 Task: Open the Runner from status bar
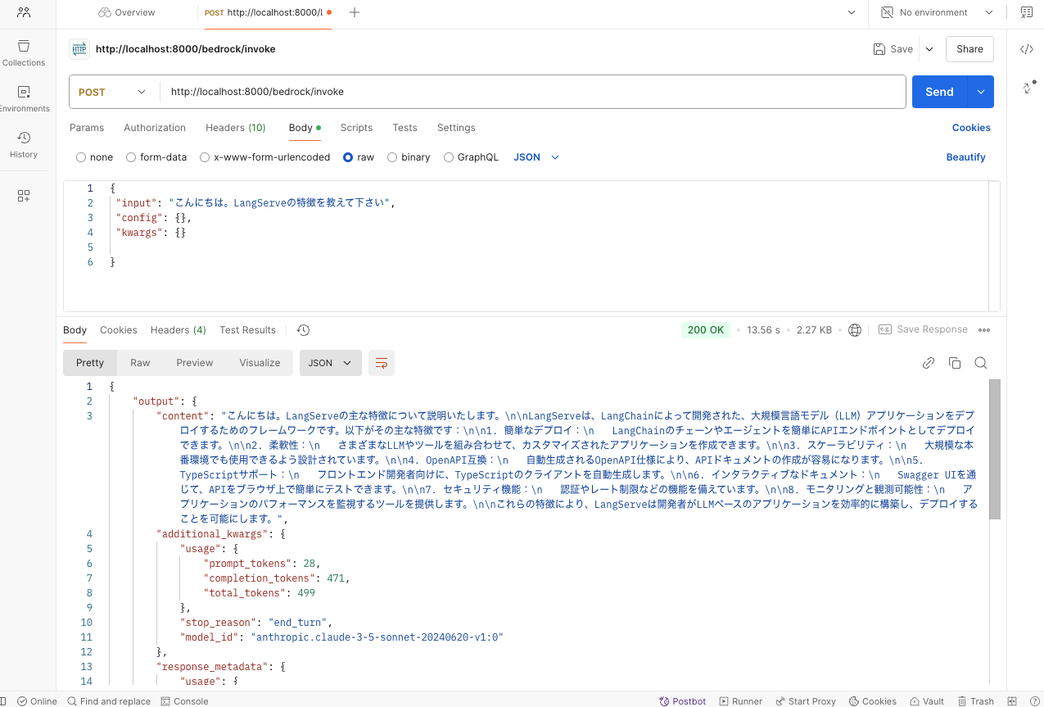pos(741,701)
